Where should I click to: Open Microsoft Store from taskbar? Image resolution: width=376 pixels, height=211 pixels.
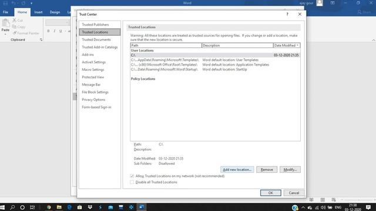pyautogui.click(x=80, y=207)
